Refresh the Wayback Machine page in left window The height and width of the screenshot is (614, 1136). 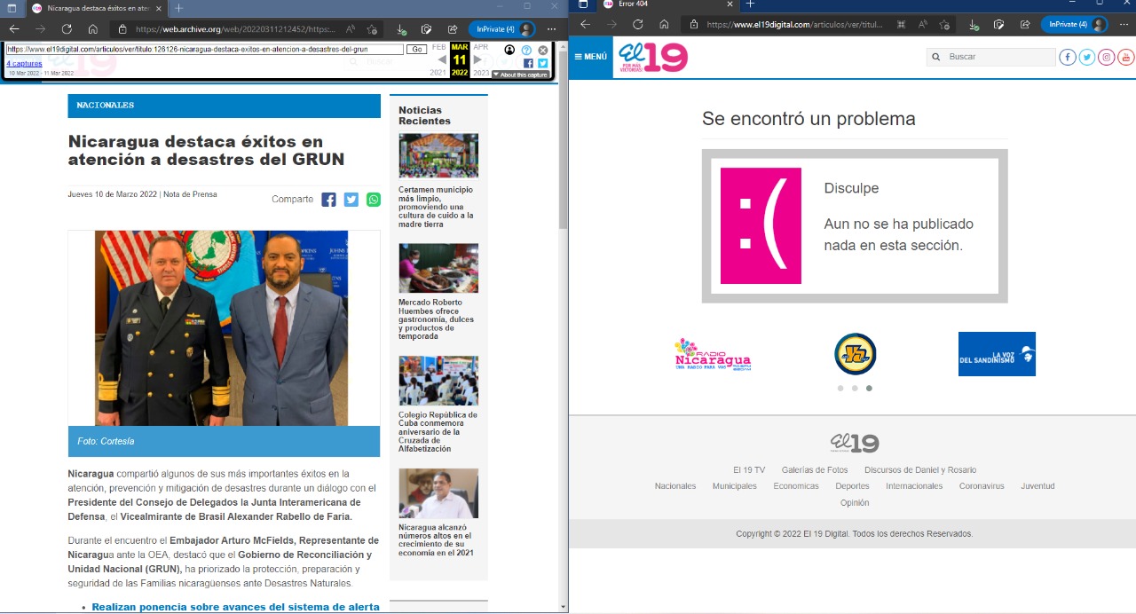tap(67, 28)
